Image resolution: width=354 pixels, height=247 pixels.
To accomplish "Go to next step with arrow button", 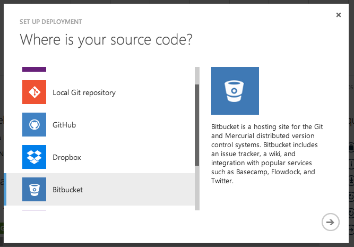I will (x=330, y=222).
